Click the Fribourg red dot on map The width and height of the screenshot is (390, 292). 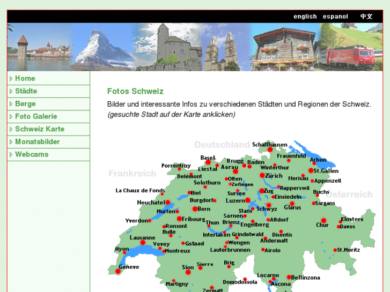pyautogui.click(x=179, y=219)
